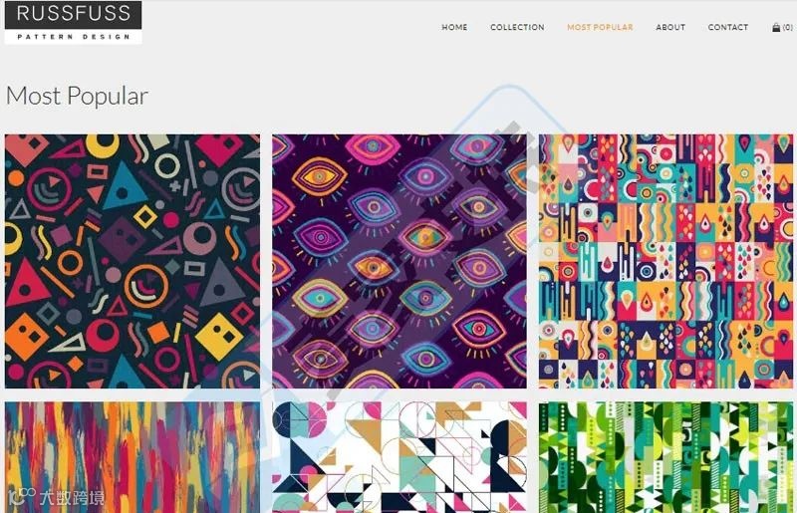Open the shopping cart icon
This screenshot has height=513, width=797.
click(x=776, y=28)
